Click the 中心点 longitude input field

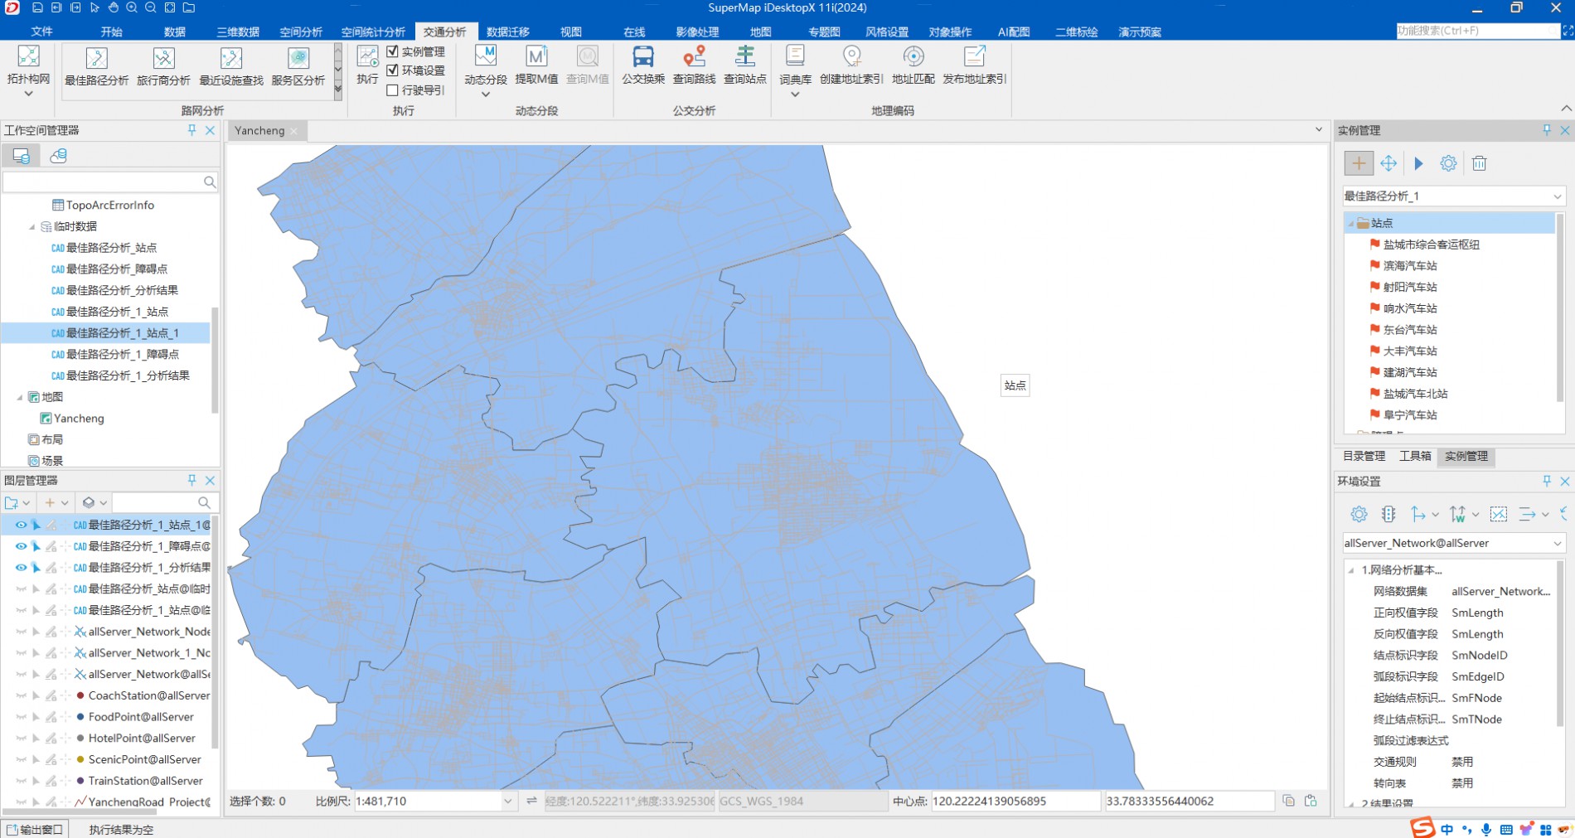(1015, 802)
